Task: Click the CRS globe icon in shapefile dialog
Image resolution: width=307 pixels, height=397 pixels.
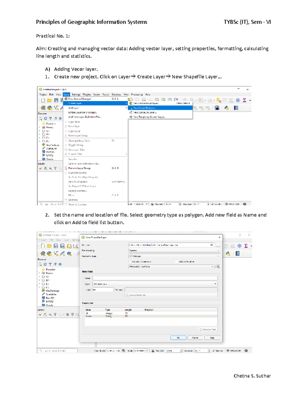Action: coord(218,267)
